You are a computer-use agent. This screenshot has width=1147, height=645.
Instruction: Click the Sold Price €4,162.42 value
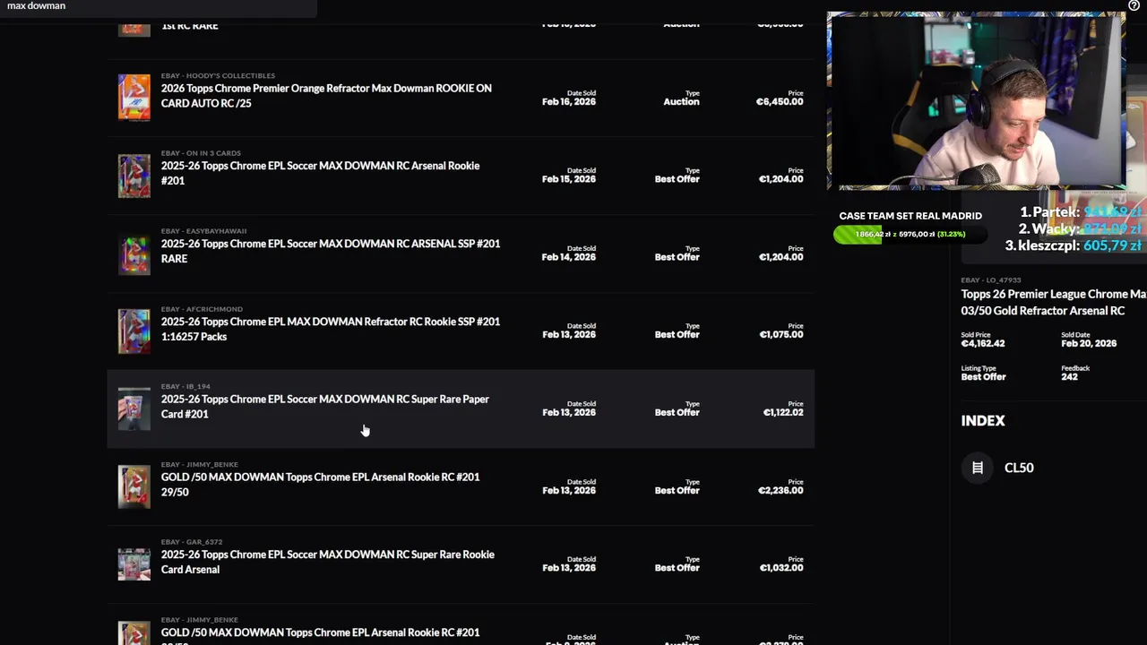click(983, 344)
